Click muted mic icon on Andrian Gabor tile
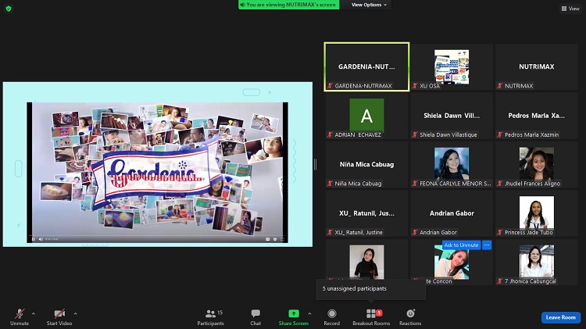The height and width of the screenshot is (329, 586). tap(415, 232)
